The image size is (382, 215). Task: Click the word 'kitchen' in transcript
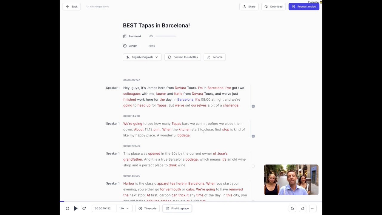[x=184, y=129]
